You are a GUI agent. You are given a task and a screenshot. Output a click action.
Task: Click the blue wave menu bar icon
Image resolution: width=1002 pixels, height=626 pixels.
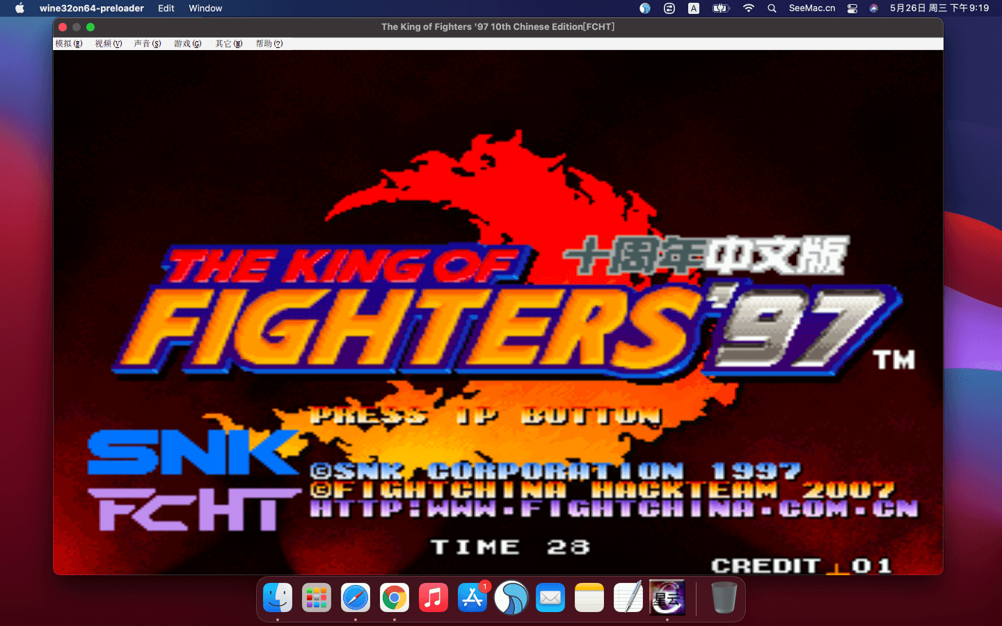click(645, 8)
